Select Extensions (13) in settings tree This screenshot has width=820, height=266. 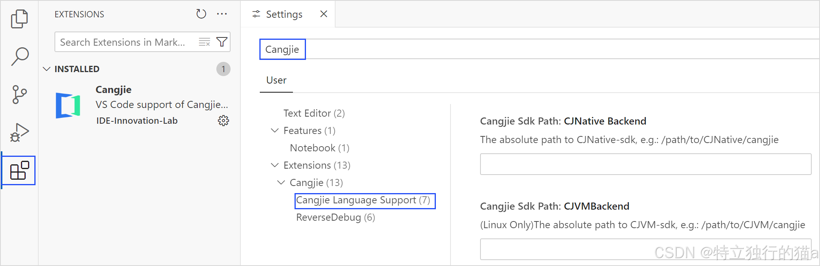coord(317,166)
